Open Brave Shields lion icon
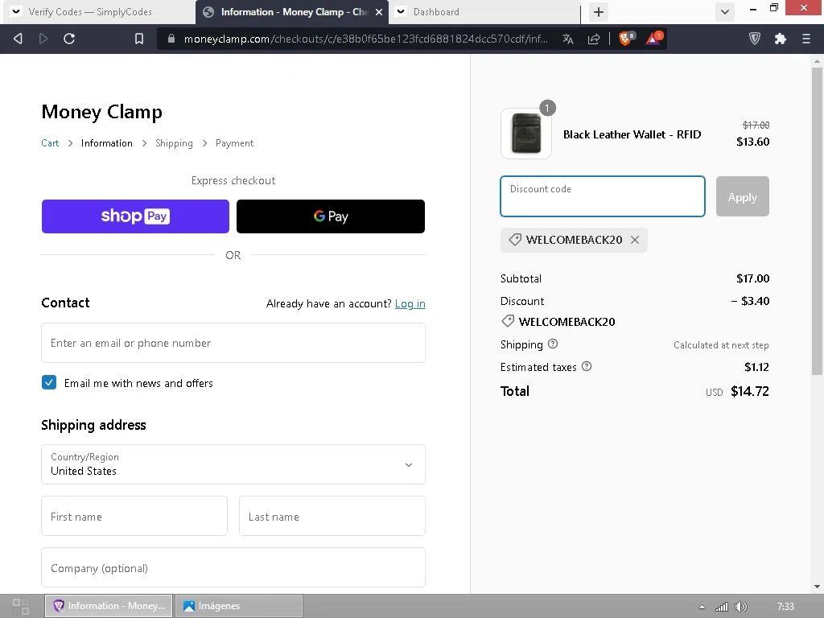The image size is (824, 618). coord(626,39)
